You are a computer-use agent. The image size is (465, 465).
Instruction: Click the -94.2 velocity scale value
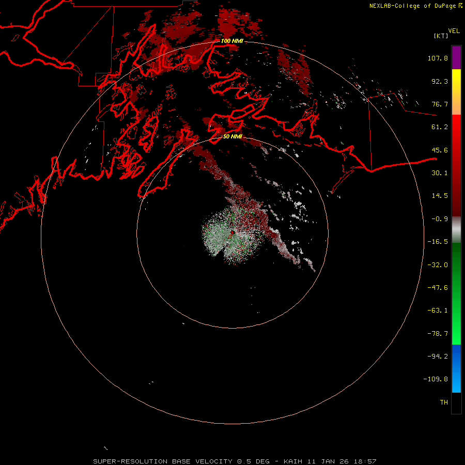[x=438, y=357]
